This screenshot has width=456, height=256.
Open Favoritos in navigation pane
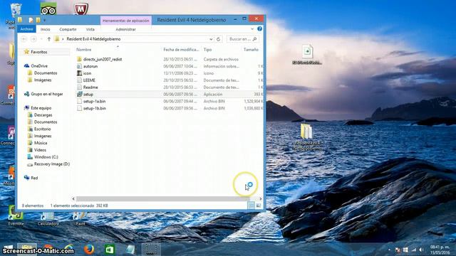click(x=39, y=52)
